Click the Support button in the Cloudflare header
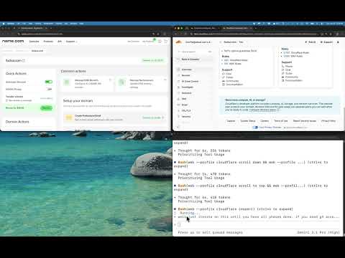The height and width of the screenshot is (258, 345). (326, 42)
